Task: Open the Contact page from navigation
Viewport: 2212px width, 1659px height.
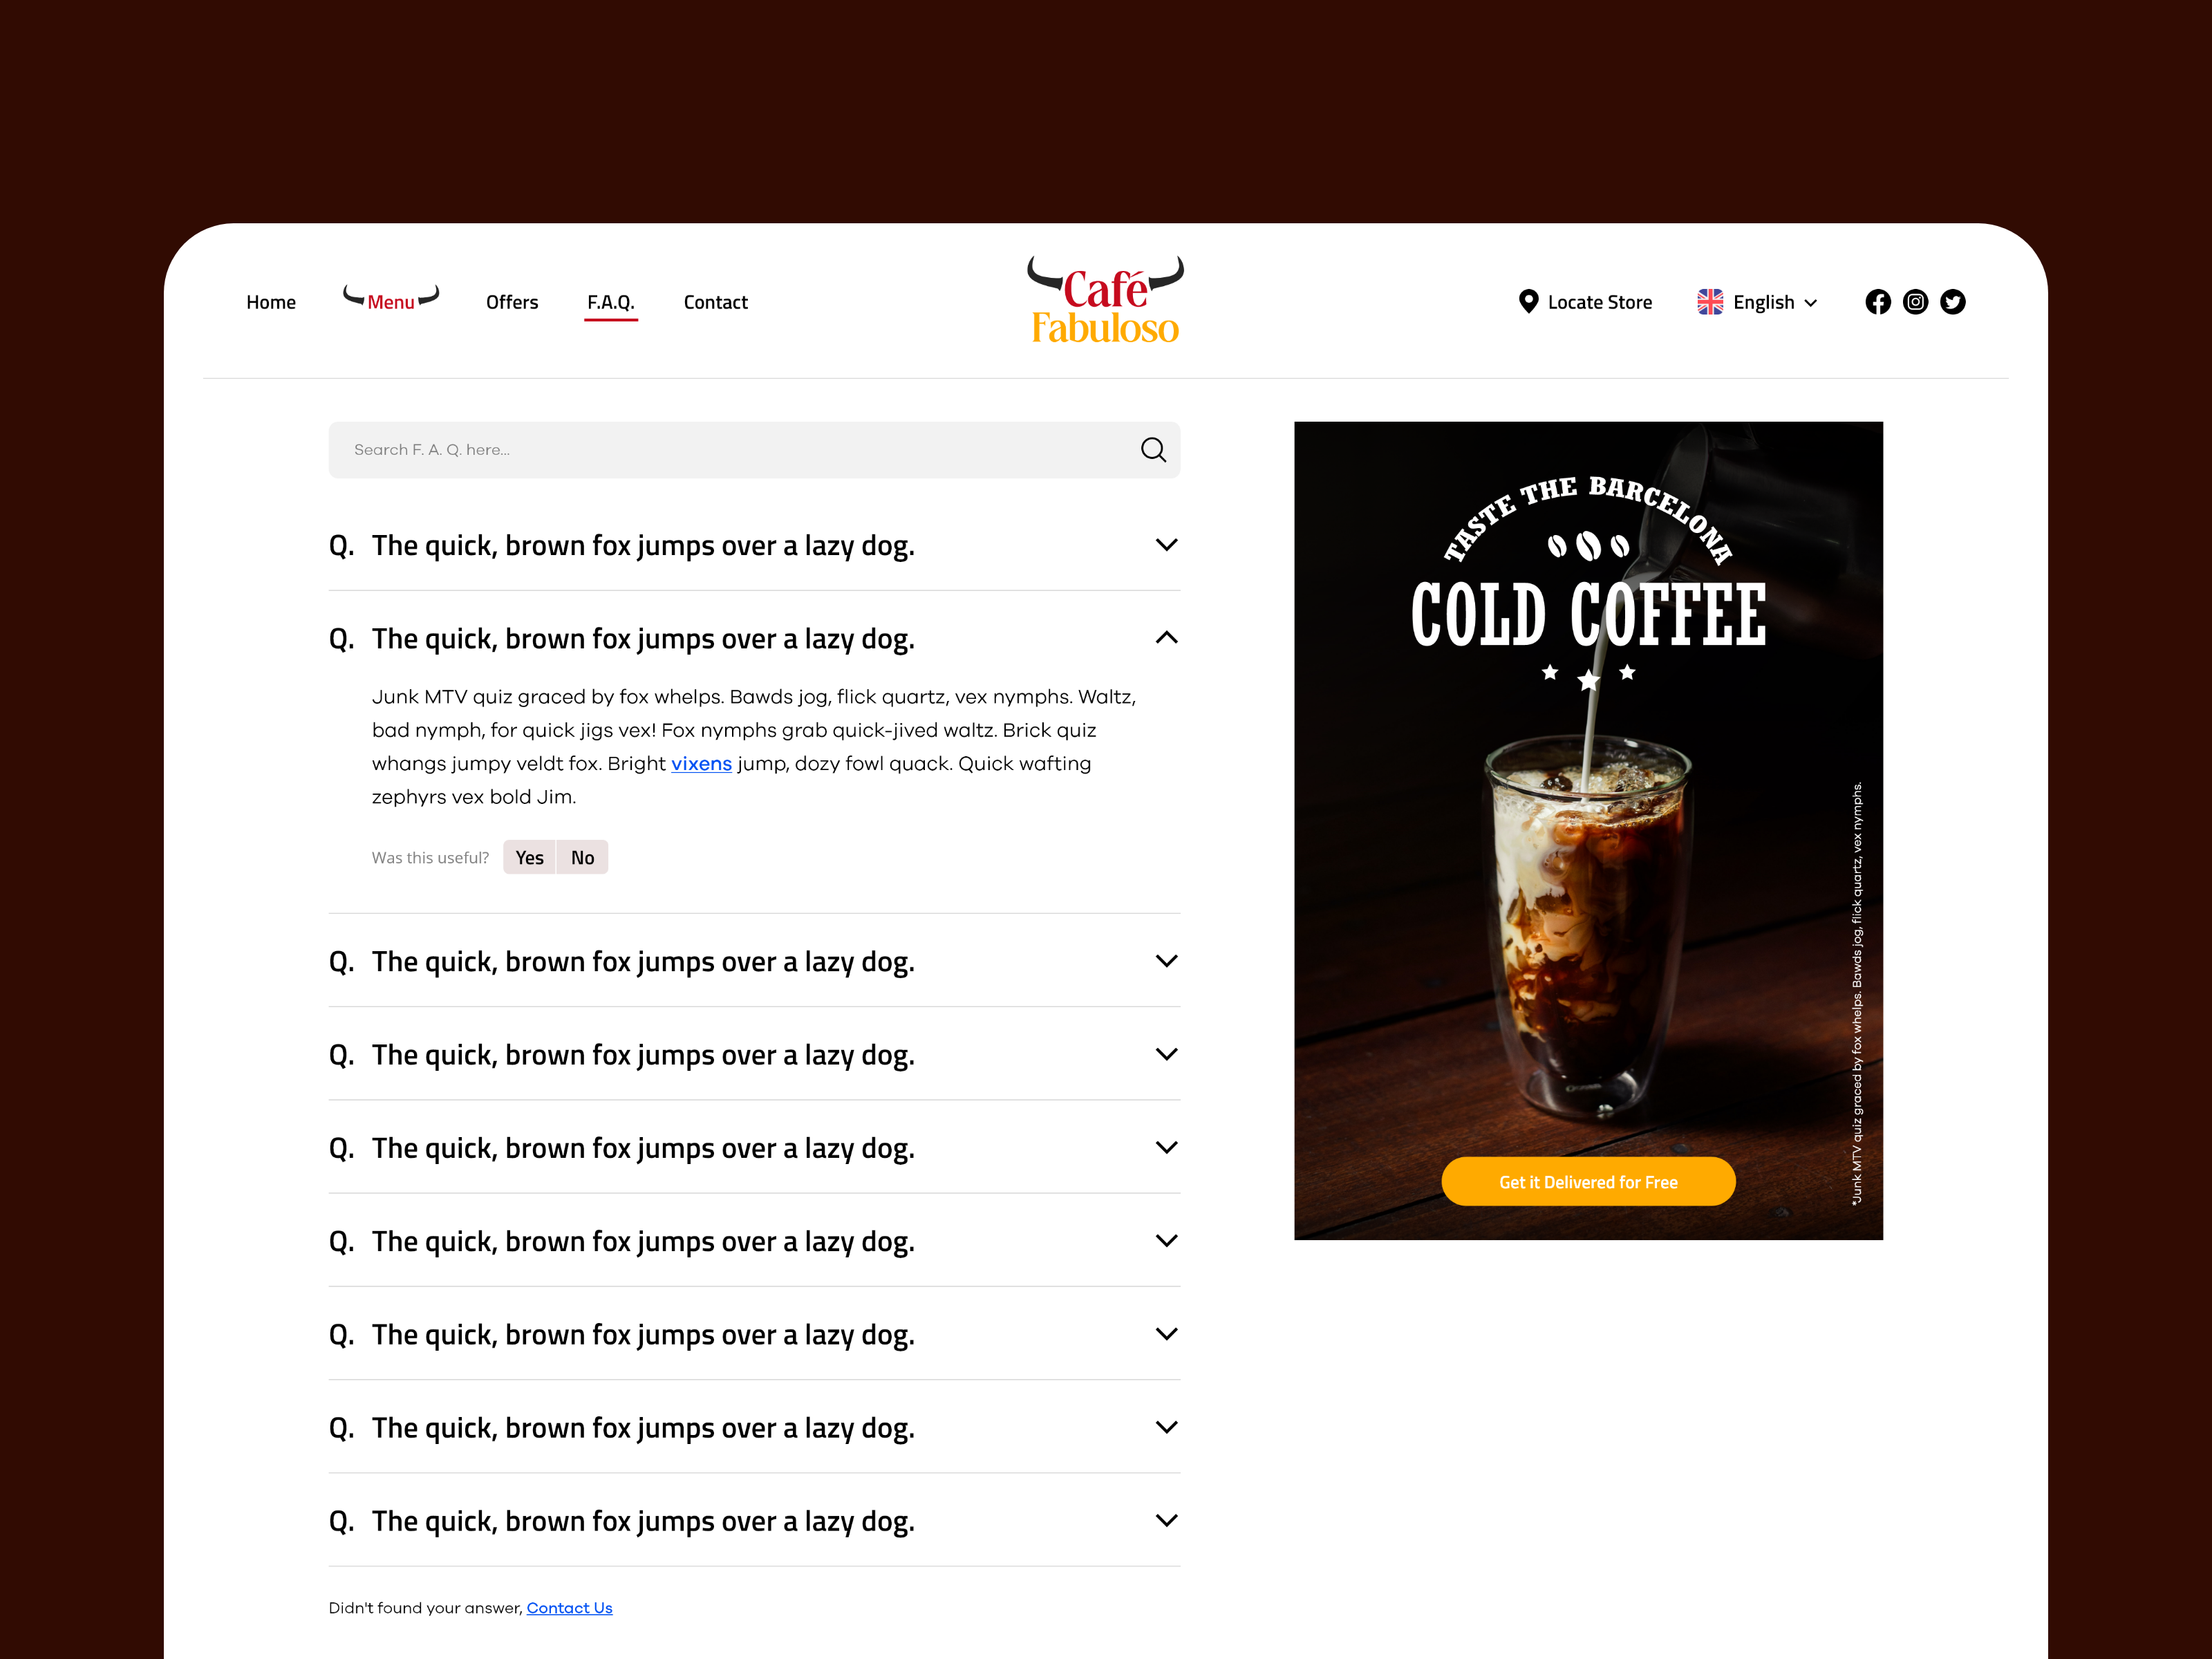Action: tap(715, 302)
